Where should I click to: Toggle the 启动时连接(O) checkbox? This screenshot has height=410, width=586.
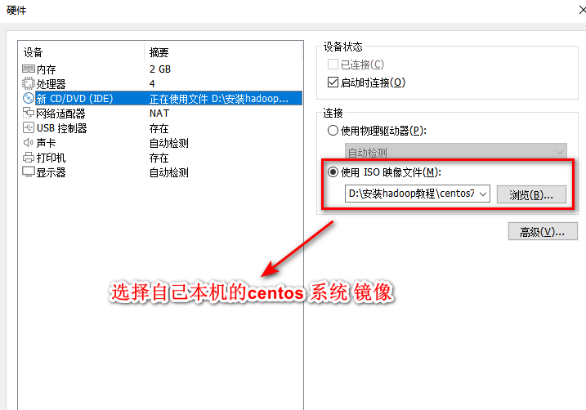click(333, 82)
